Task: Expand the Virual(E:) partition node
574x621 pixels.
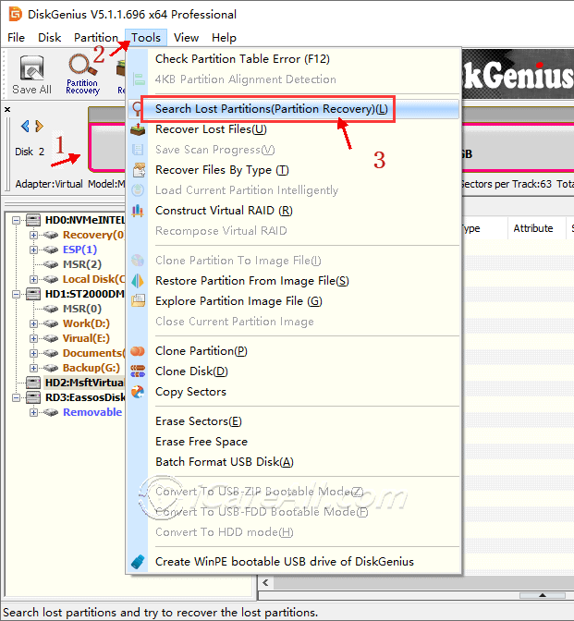Action: (33, 338)
